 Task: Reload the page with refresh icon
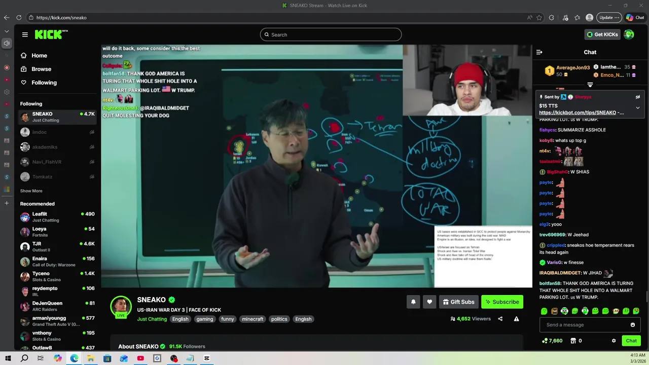[x=19, y=17]
